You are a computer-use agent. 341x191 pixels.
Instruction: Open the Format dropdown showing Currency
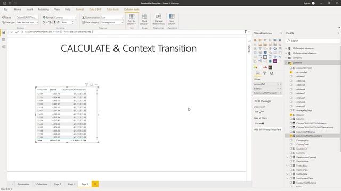(65, 18)
